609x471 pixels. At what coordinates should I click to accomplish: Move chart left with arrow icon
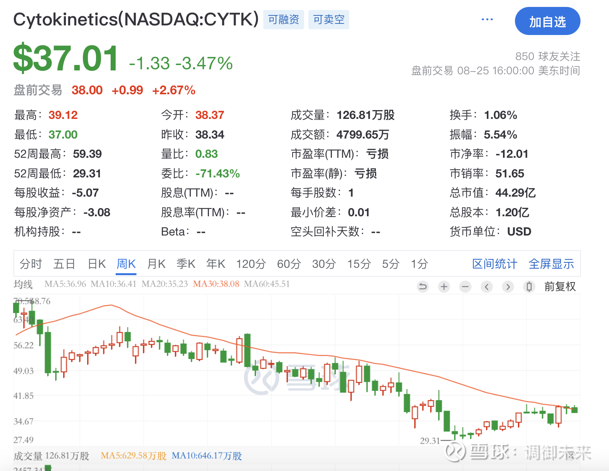tap(487, 287)
